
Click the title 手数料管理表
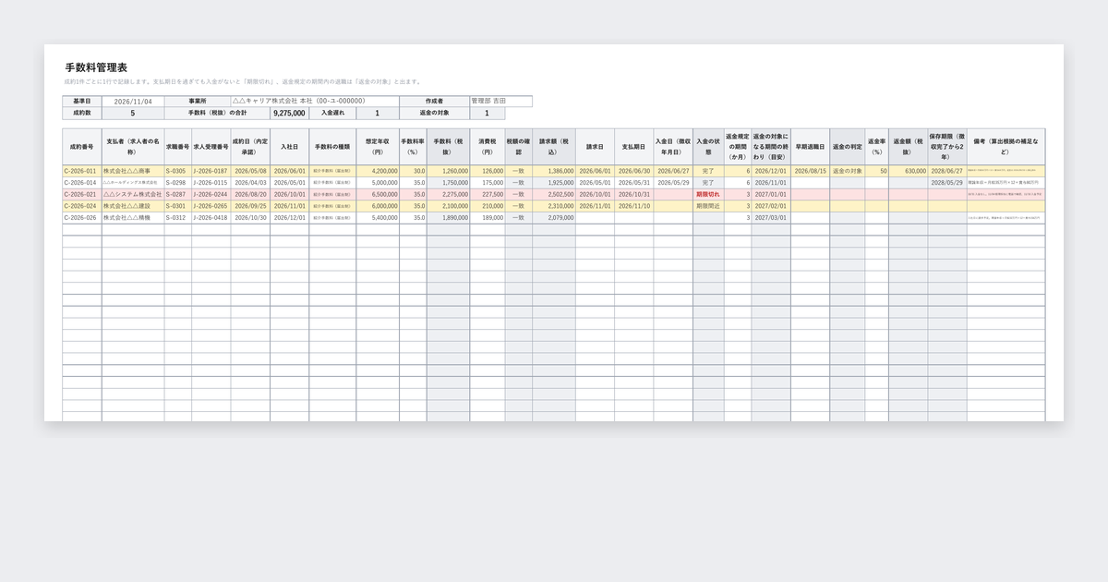(96, 67)
